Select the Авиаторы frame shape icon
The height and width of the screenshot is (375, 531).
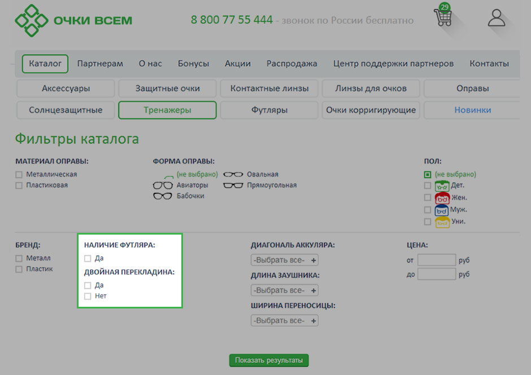163,185
